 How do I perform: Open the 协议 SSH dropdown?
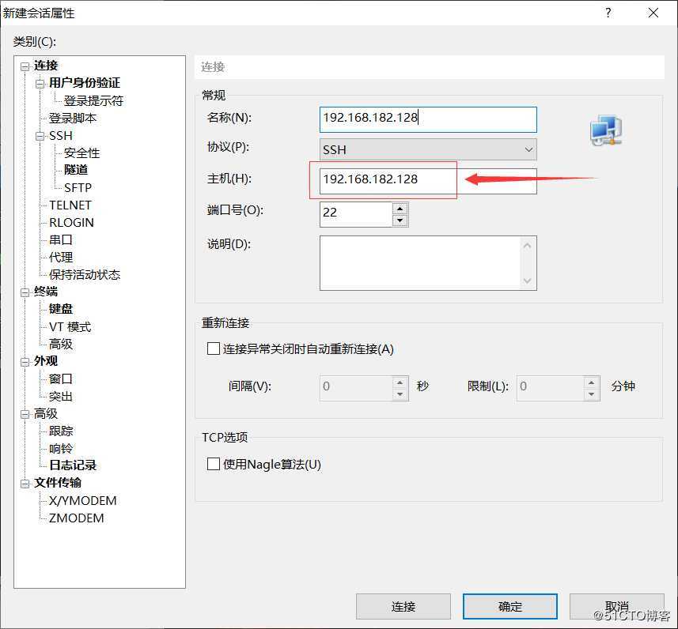tap(428, 149)
